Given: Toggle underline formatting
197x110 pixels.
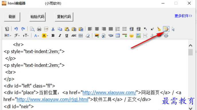Looking at the screenshot, I should click(67, 36).
